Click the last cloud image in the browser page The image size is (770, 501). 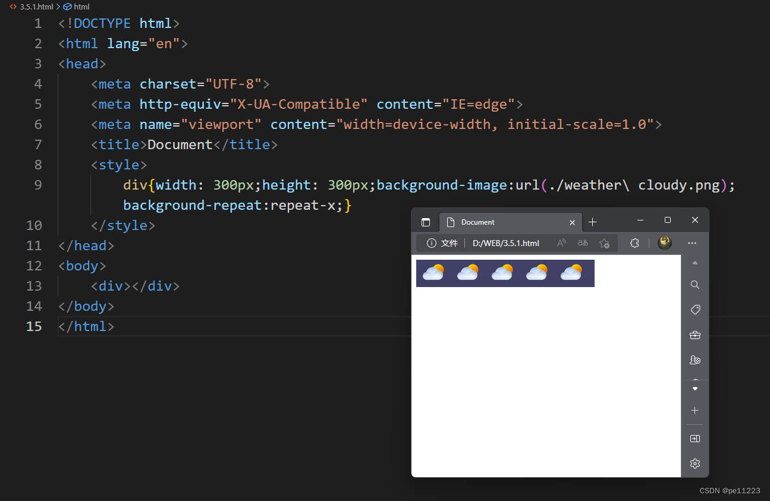571,272
